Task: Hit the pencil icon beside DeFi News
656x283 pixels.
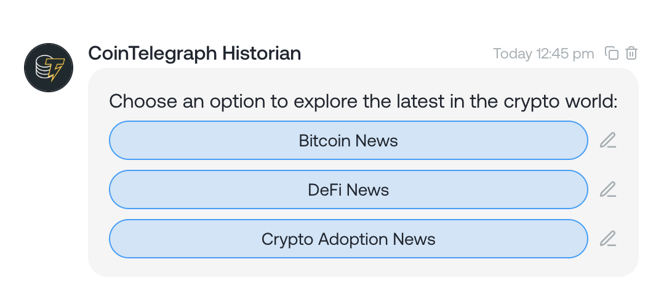Action: point(608,189)
